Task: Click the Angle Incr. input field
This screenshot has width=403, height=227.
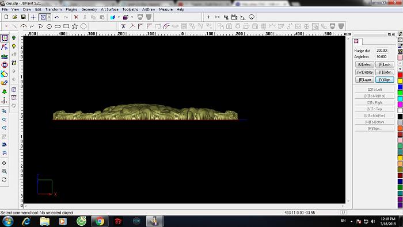Action: click(x=382, y=57)
